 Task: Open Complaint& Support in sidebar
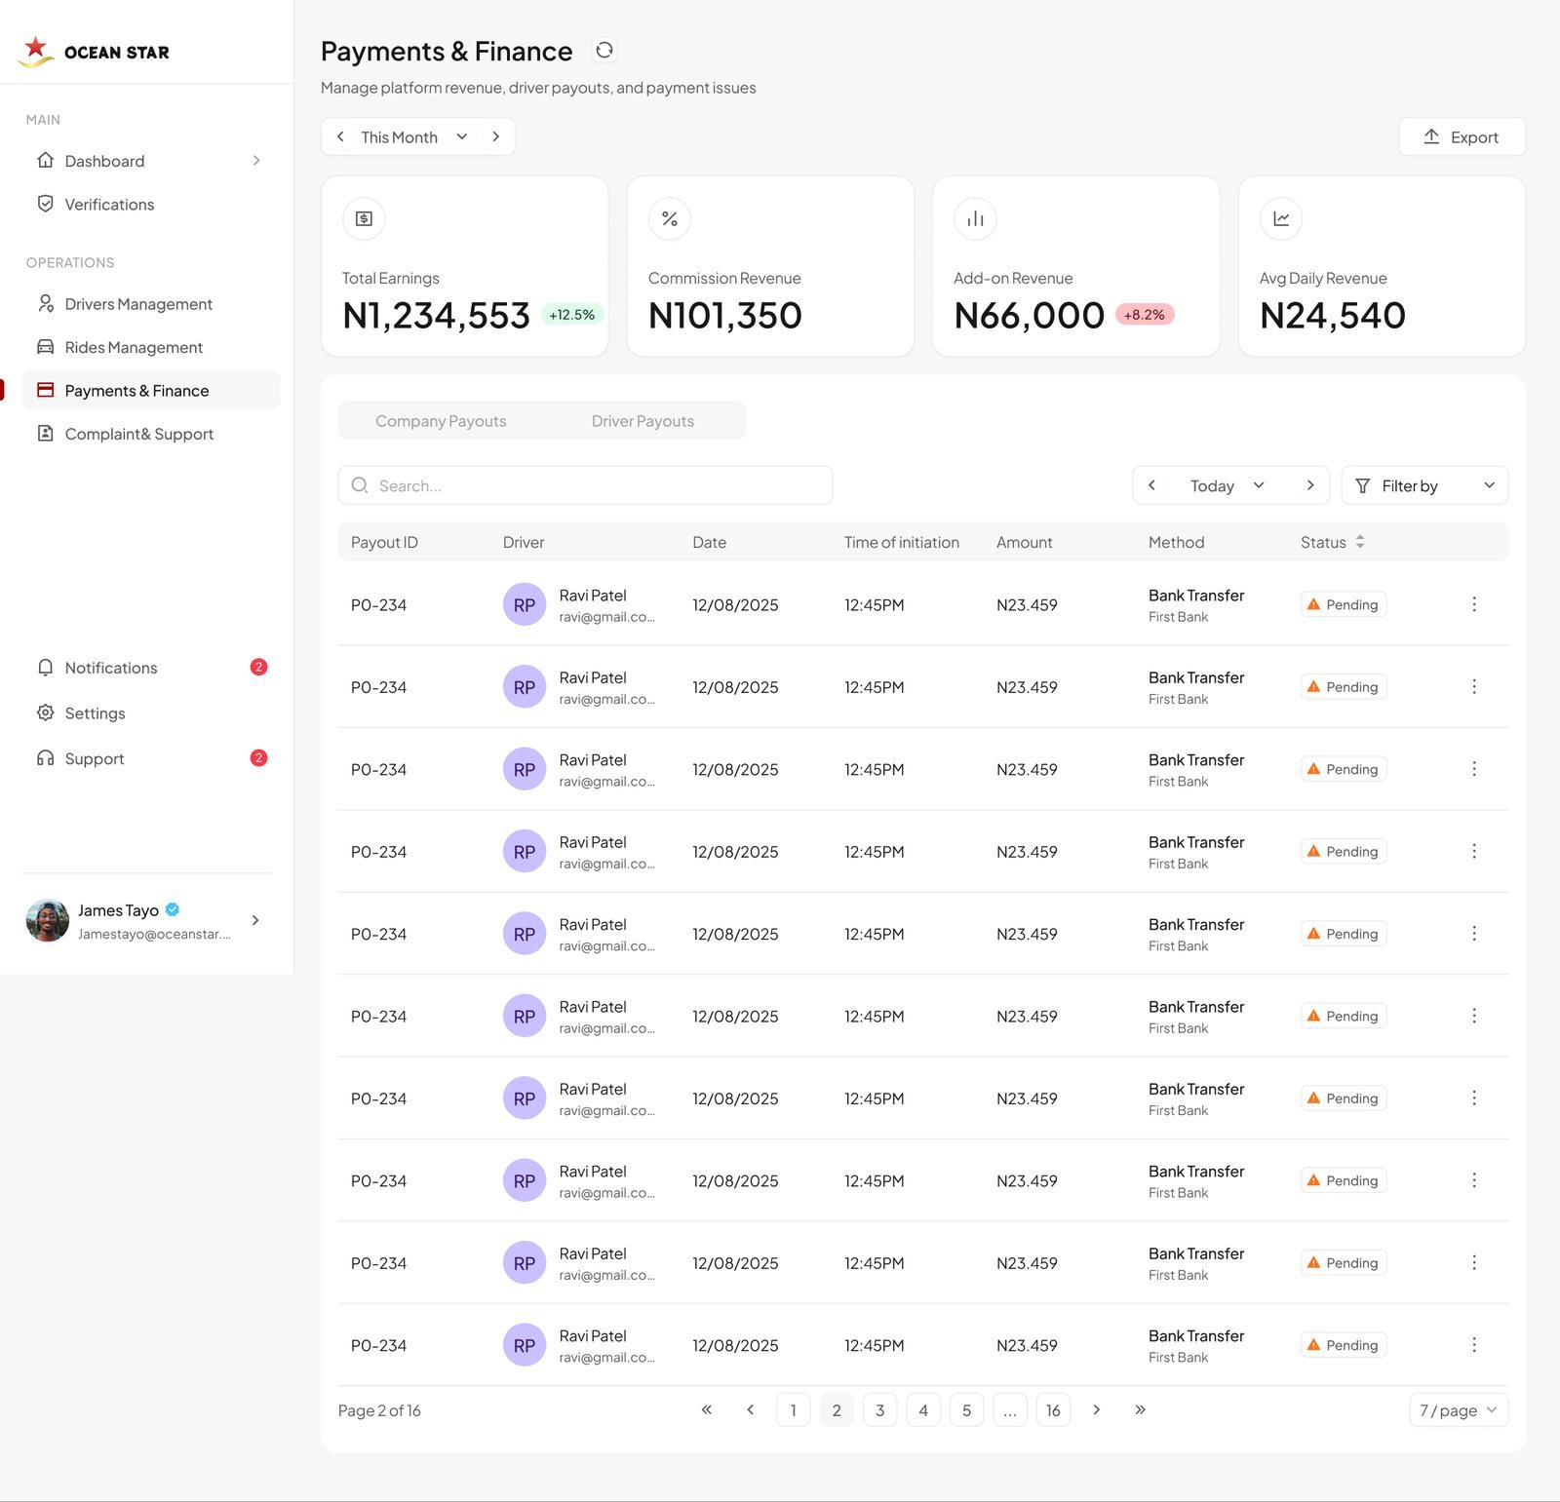[151, 434]
